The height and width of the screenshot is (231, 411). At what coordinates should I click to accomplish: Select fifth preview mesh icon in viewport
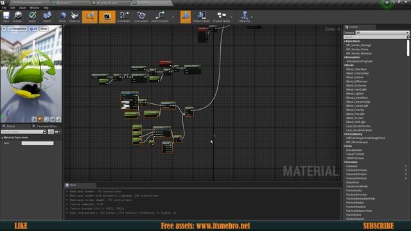coord(58,119)
